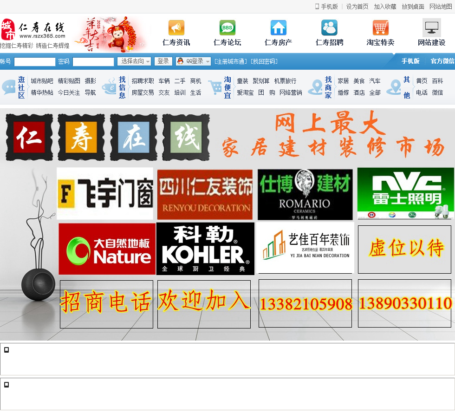Focus the 密码 input field
Image resolution: width=455 pixels, height=414 pixels.
[93, 61]
